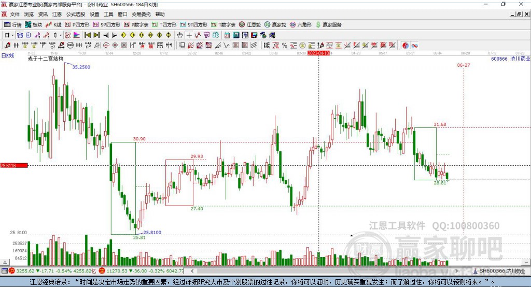Select the rectangle box drawing tool
This screenshot has height=287, width=531.
(182, 46)
